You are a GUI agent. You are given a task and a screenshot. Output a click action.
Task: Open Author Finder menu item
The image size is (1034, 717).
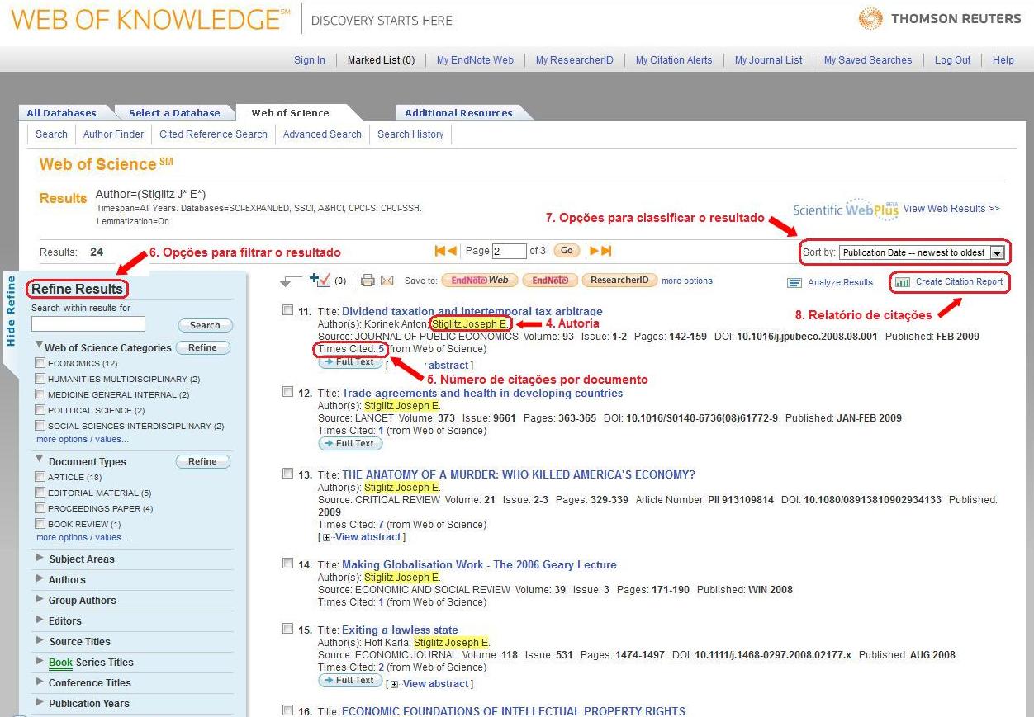coord(113,134)
